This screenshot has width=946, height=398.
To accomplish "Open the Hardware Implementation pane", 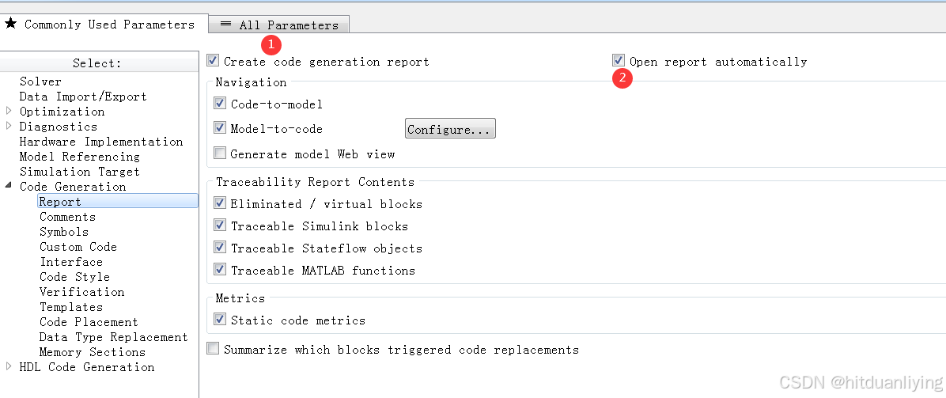I will [101, 142].
